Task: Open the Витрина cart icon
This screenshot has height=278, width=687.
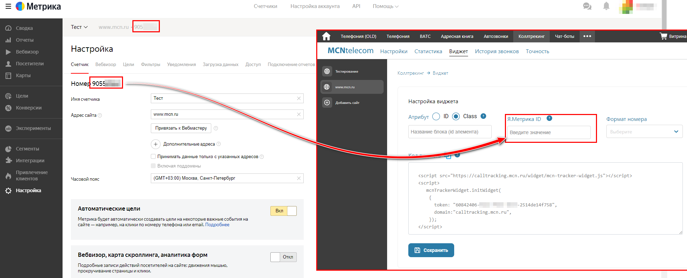Action: point(663,36)
